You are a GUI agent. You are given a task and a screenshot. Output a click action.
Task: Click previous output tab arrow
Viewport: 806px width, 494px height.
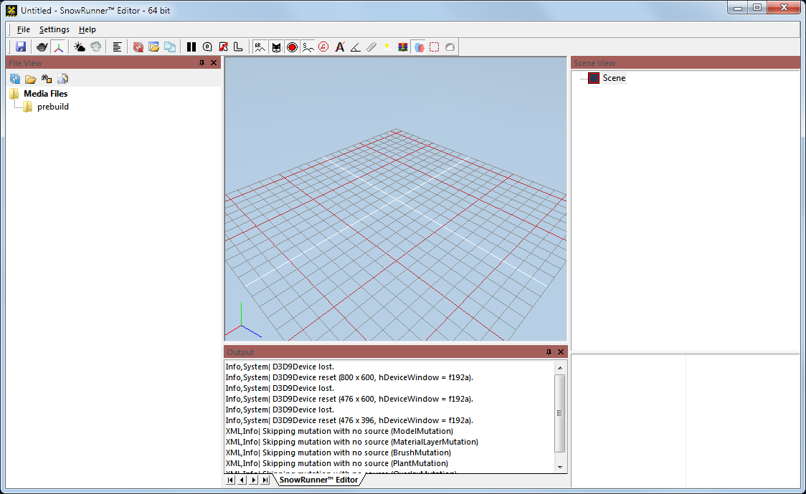(x=242, y=480)
